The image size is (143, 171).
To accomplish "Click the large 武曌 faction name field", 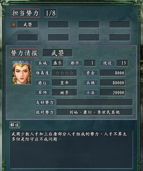I will (x=58, y=53).
